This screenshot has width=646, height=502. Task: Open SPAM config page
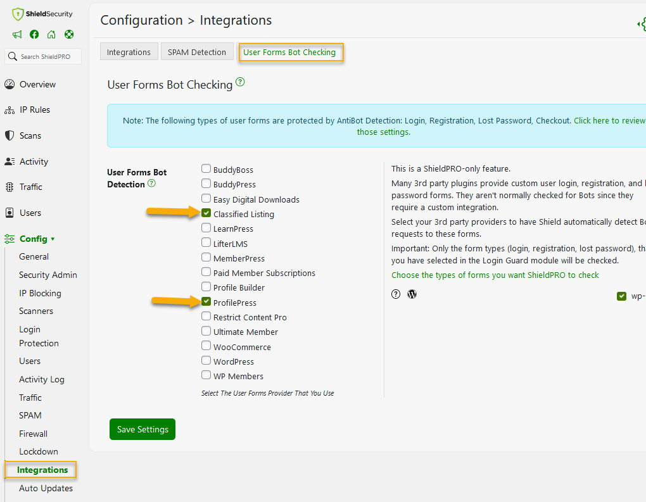[x=30, y=415]
